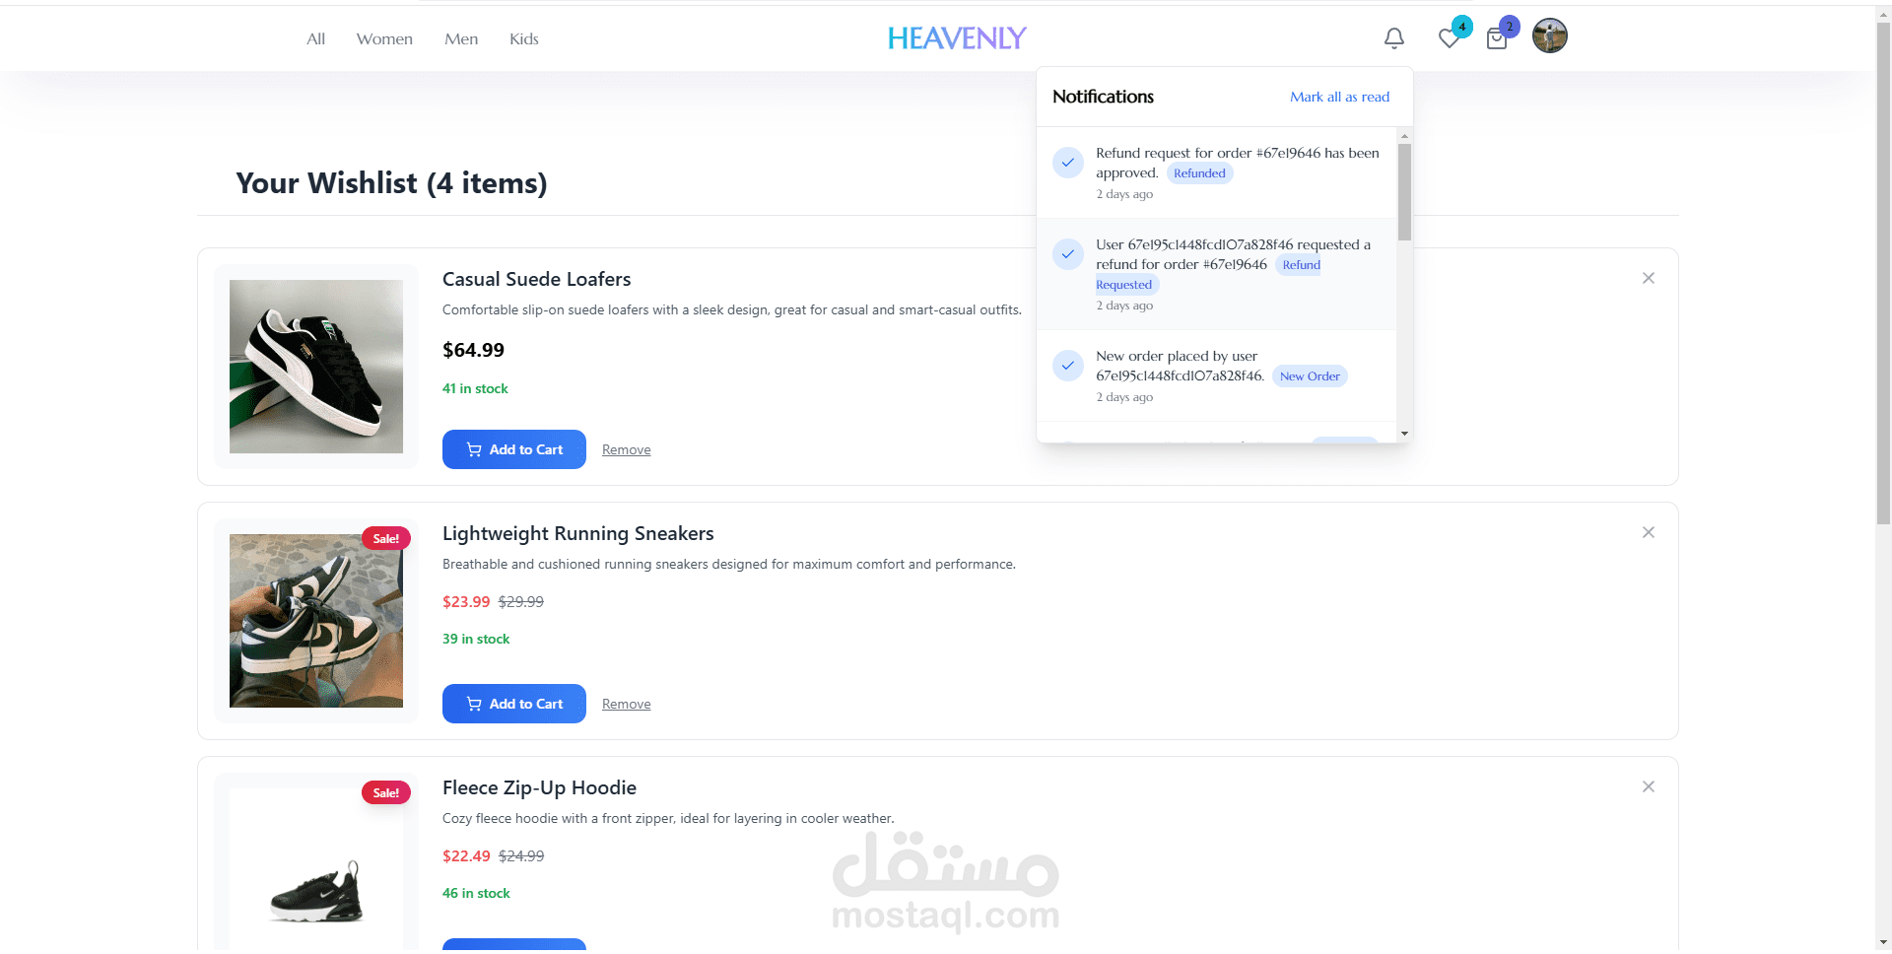The width and height of the screenshot is (1892, 954).
Task: Select the Men category
Action: pos(461,39)
